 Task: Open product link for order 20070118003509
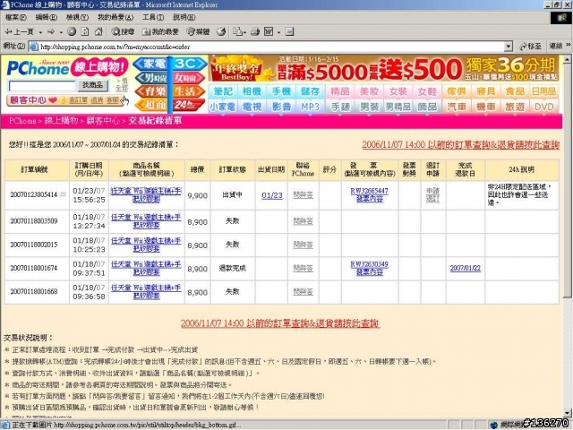tap(146, 221)
